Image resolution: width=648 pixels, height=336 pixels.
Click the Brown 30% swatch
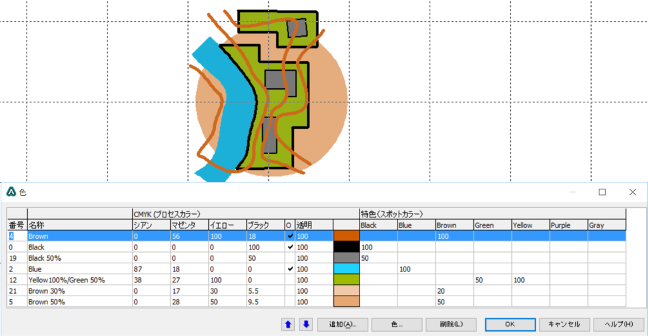tap(346, 291)
